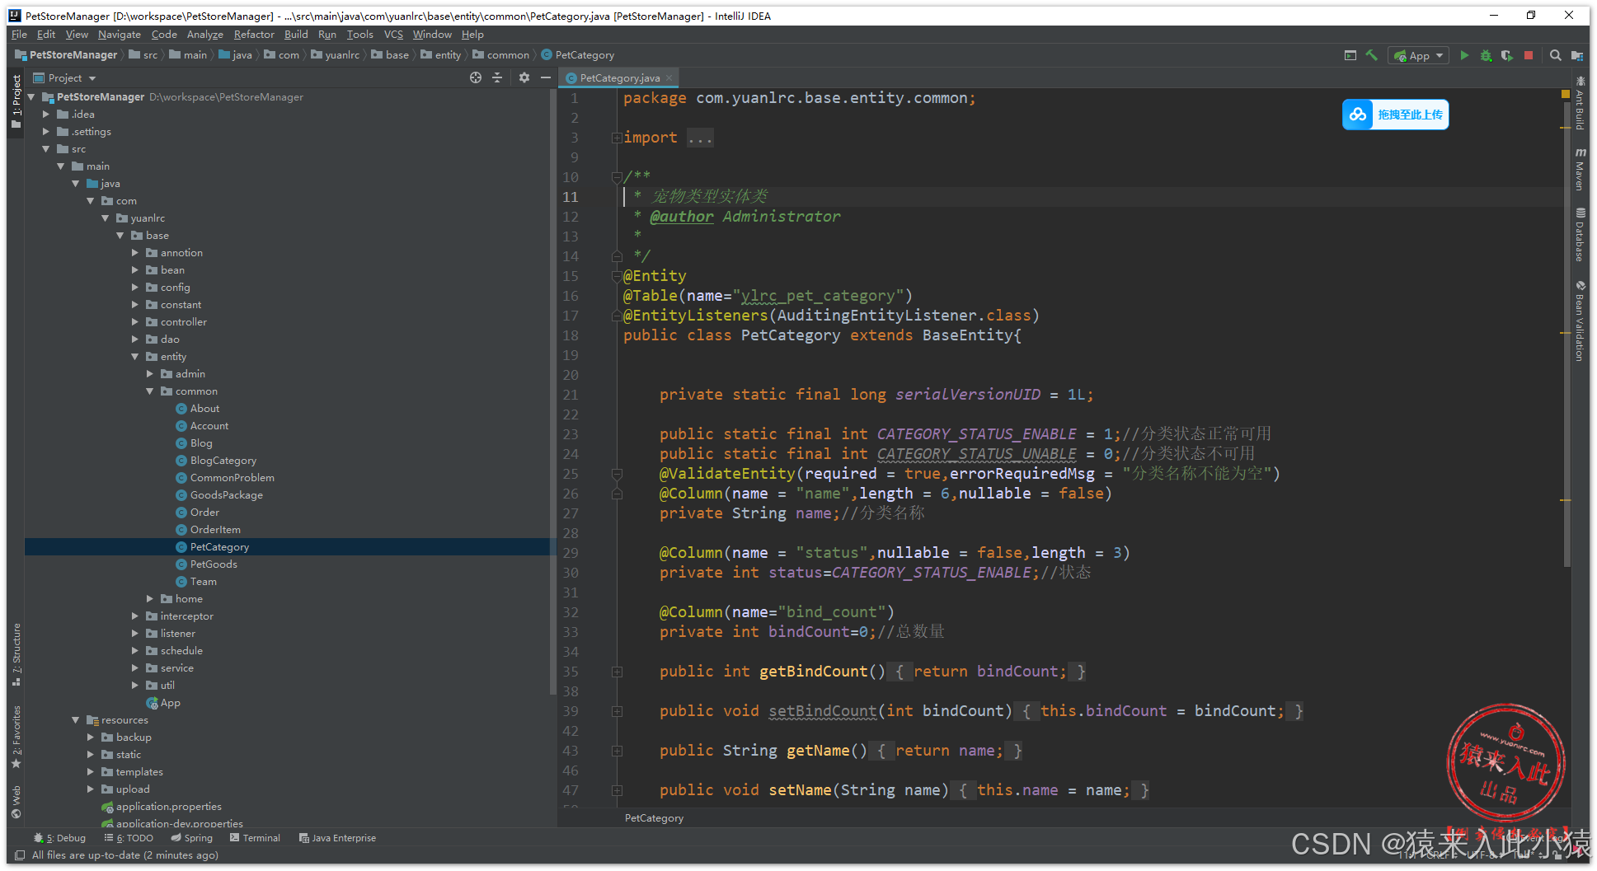Select the BlogCategory class

pos(223,461)
